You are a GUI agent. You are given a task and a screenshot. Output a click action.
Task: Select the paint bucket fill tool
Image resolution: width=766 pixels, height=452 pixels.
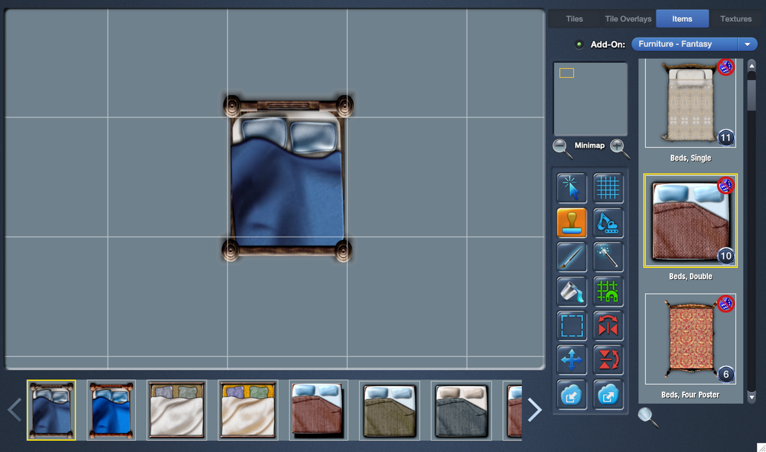[x=572, y=291]
